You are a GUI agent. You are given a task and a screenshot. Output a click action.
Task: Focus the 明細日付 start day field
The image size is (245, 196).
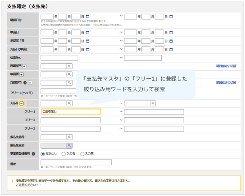(x=76, y=17)
